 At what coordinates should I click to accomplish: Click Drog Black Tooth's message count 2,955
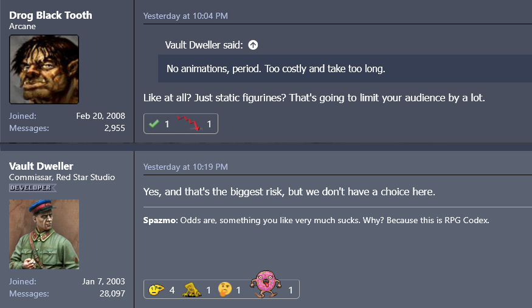pos(114,128)
